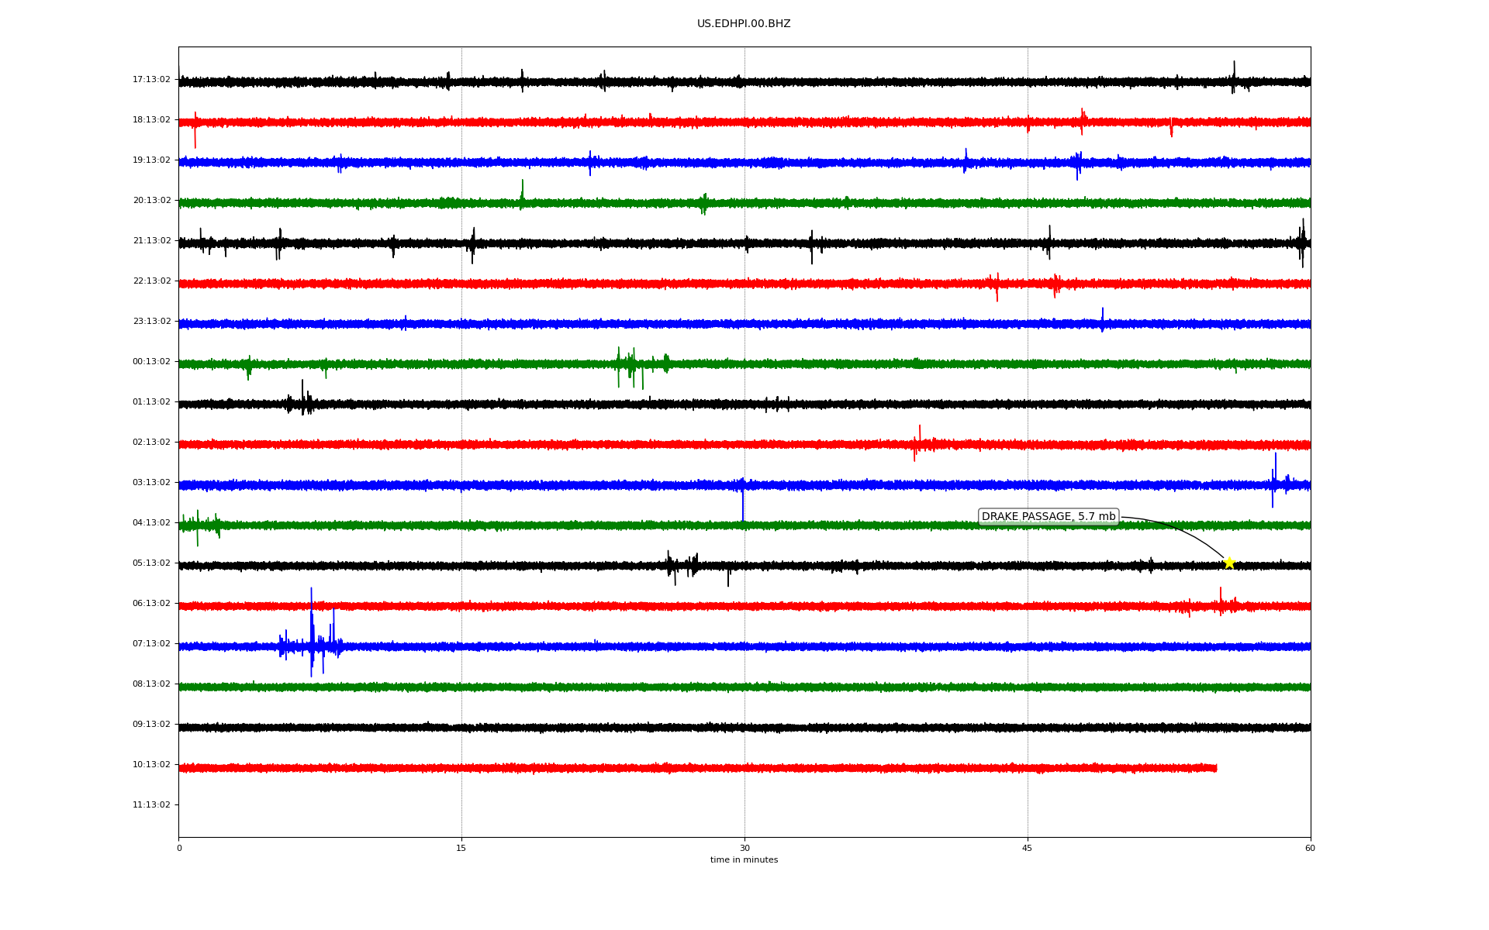Click the red spike on 02:13:02 trace near 39 minutes

coord(918,443)
